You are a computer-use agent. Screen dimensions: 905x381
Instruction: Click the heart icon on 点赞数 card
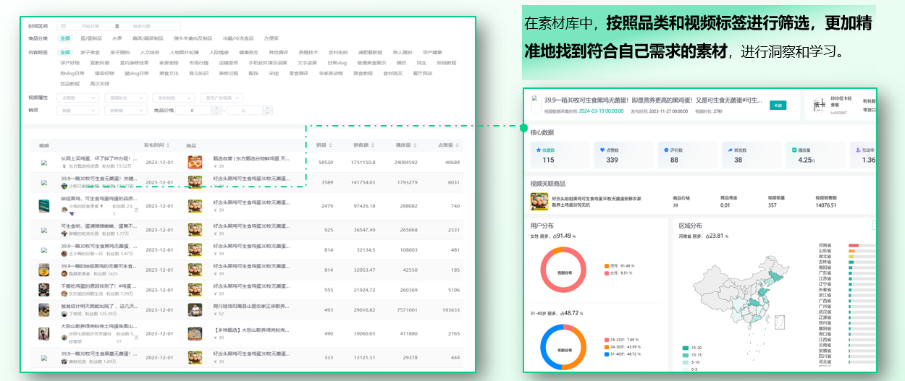click(x=602, y=149)
